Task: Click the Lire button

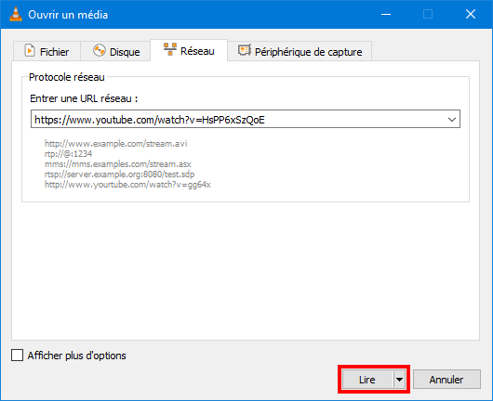Action: tap(367, 380)
